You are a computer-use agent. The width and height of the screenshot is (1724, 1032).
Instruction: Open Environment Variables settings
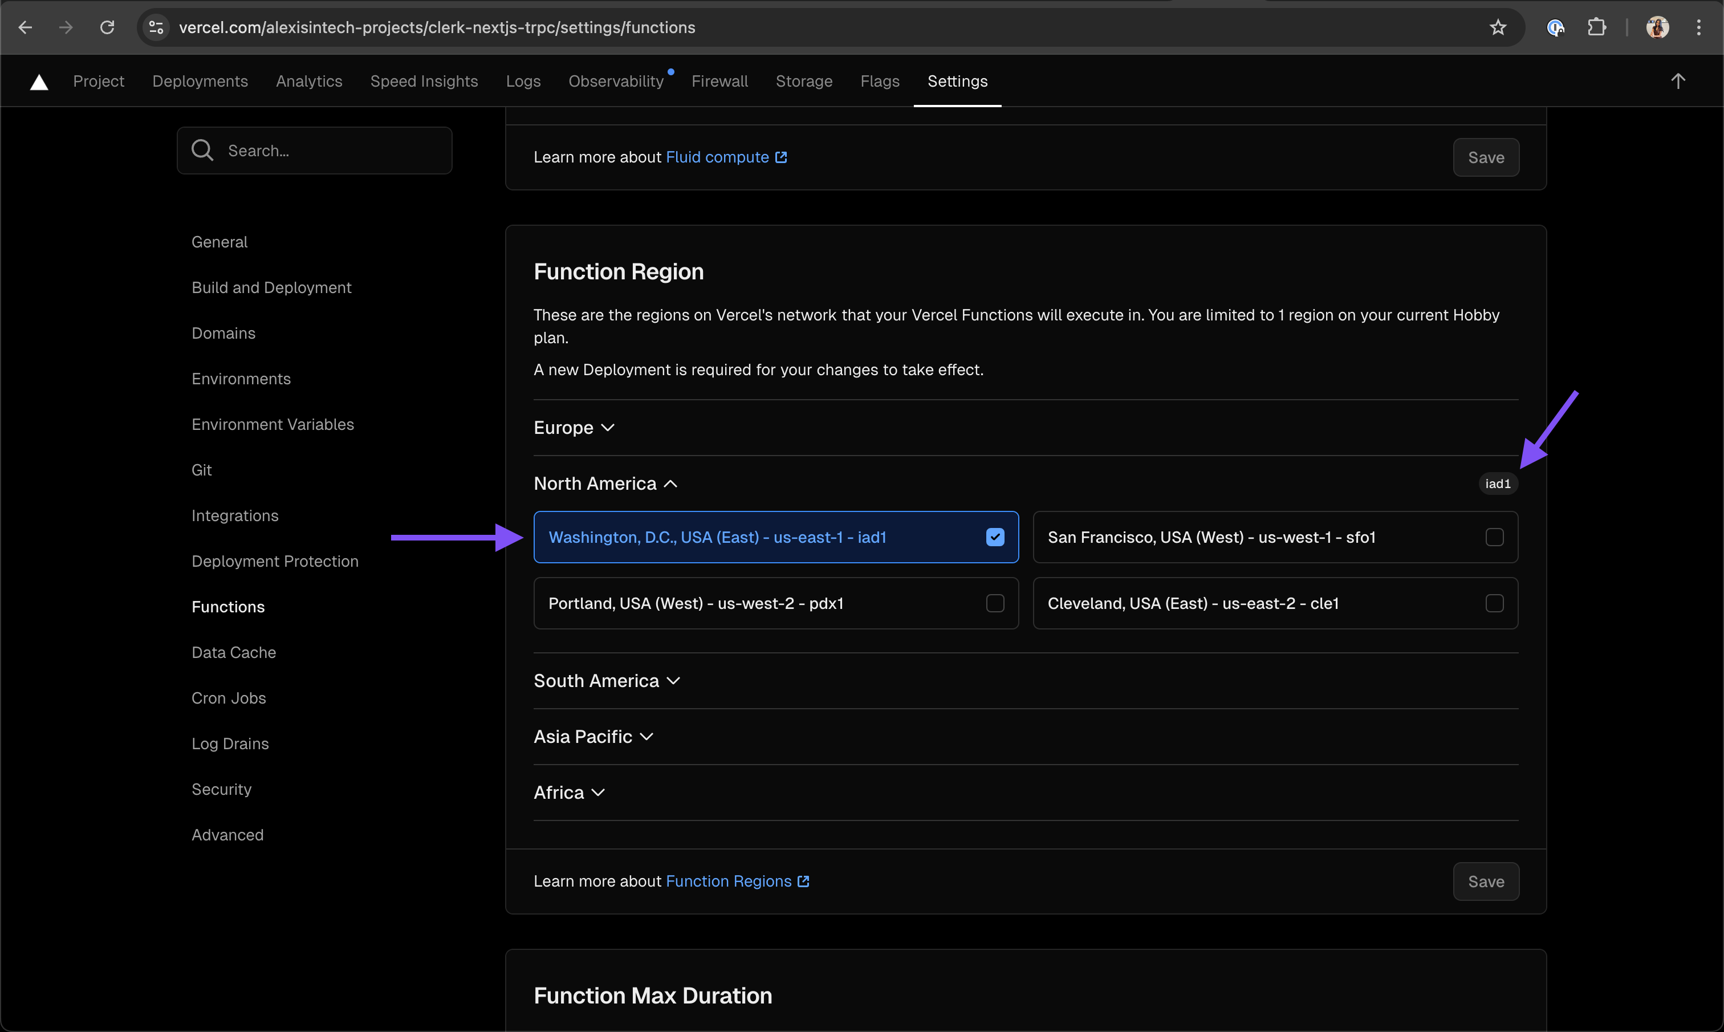click(273, 424)
